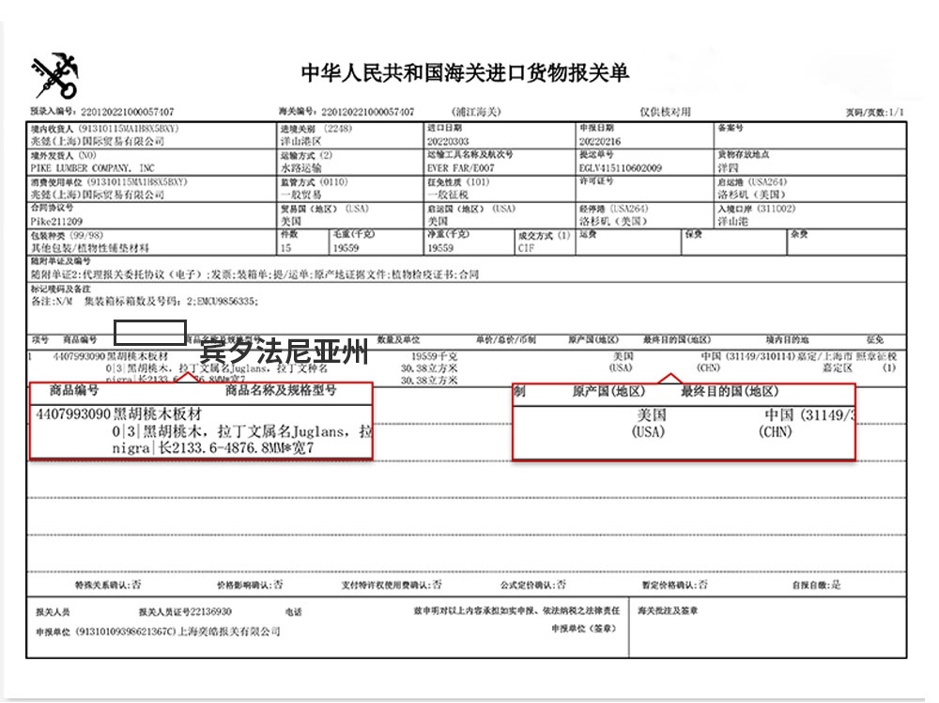Click the empty white rectangle above 宾夕法尼亚州

(150, 331)
